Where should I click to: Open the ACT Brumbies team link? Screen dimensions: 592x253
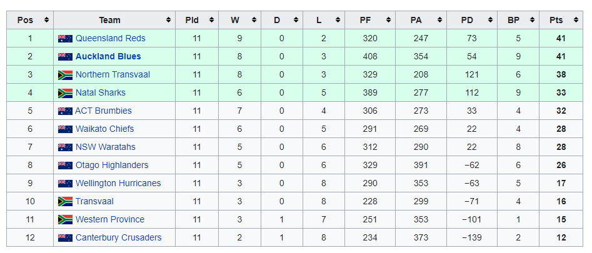point(103,111)
